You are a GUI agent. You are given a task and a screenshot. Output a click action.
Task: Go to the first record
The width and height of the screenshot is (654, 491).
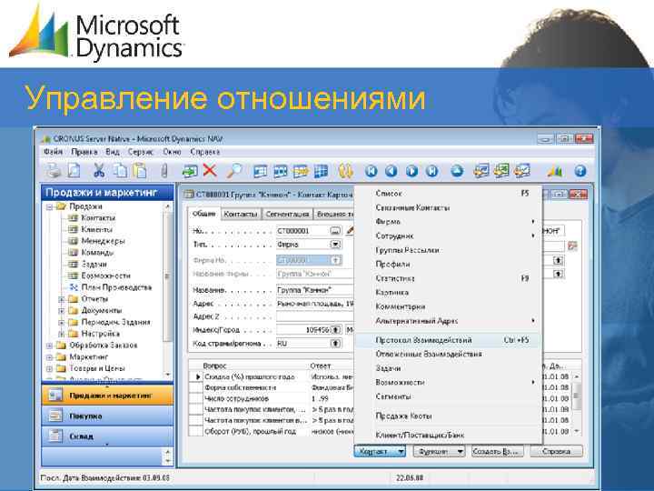click(371, 171)
